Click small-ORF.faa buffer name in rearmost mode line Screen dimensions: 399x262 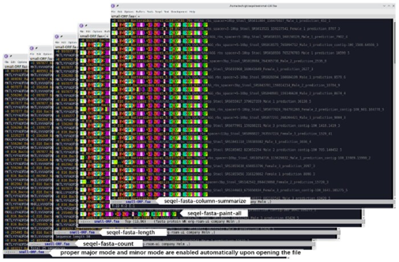(31, 252)
